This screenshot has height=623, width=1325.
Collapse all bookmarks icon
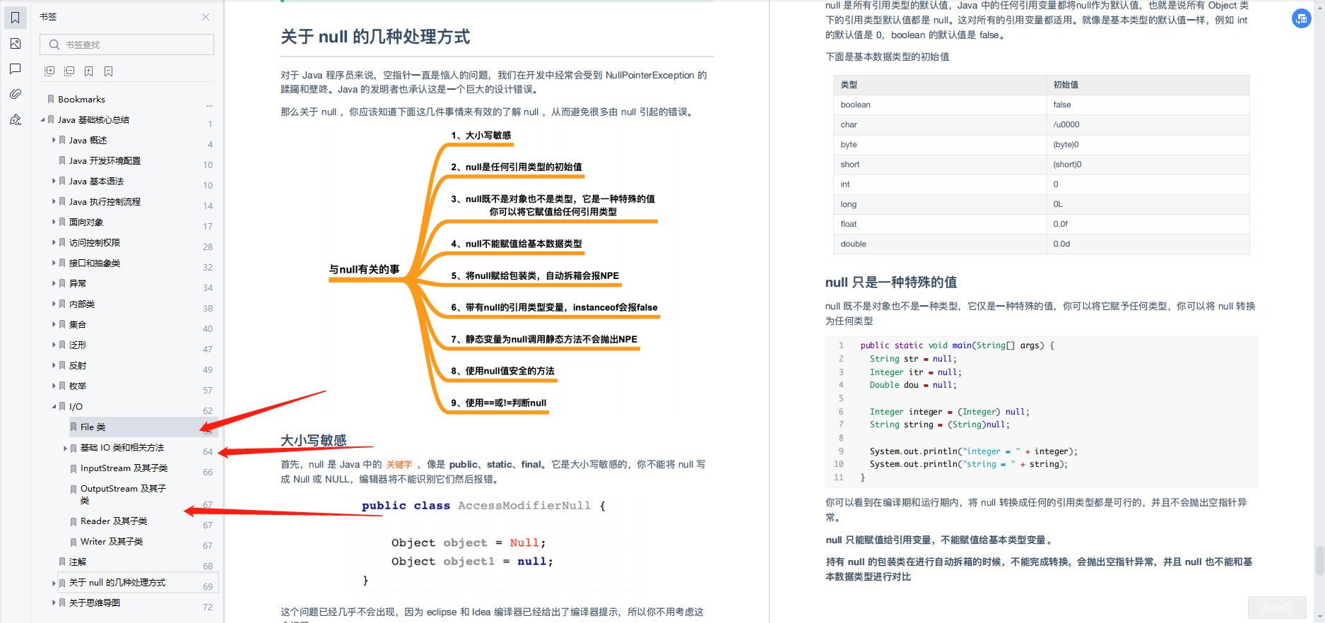pyautogui.click(x=69, y=71)
